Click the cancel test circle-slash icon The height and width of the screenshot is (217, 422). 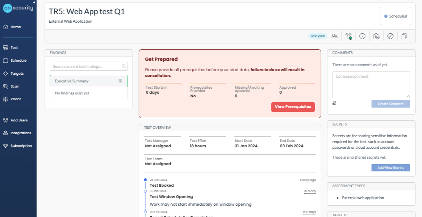[x=390, y=36]
